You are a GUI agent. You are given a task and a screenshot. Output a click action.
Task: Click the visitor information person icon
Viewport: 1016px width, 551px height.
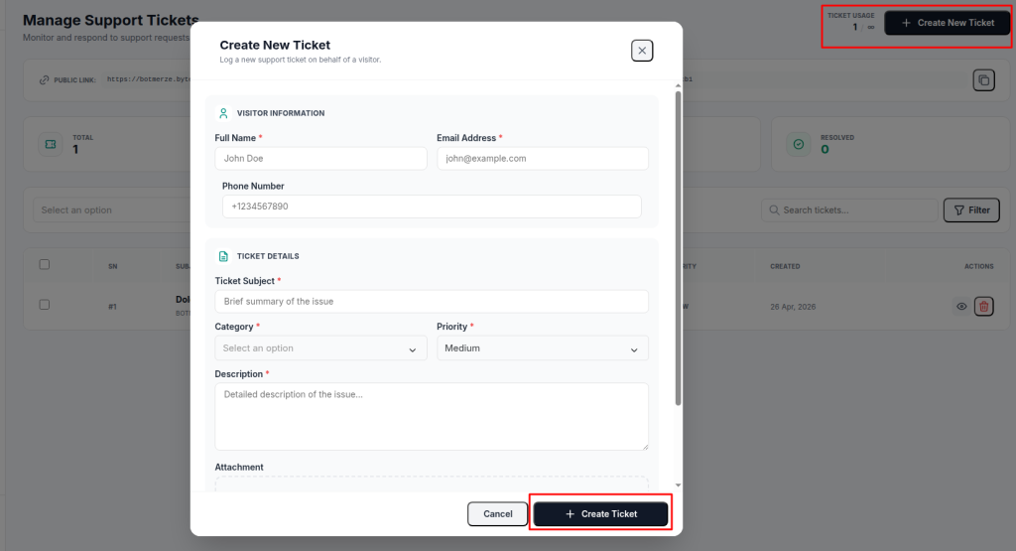223,113
